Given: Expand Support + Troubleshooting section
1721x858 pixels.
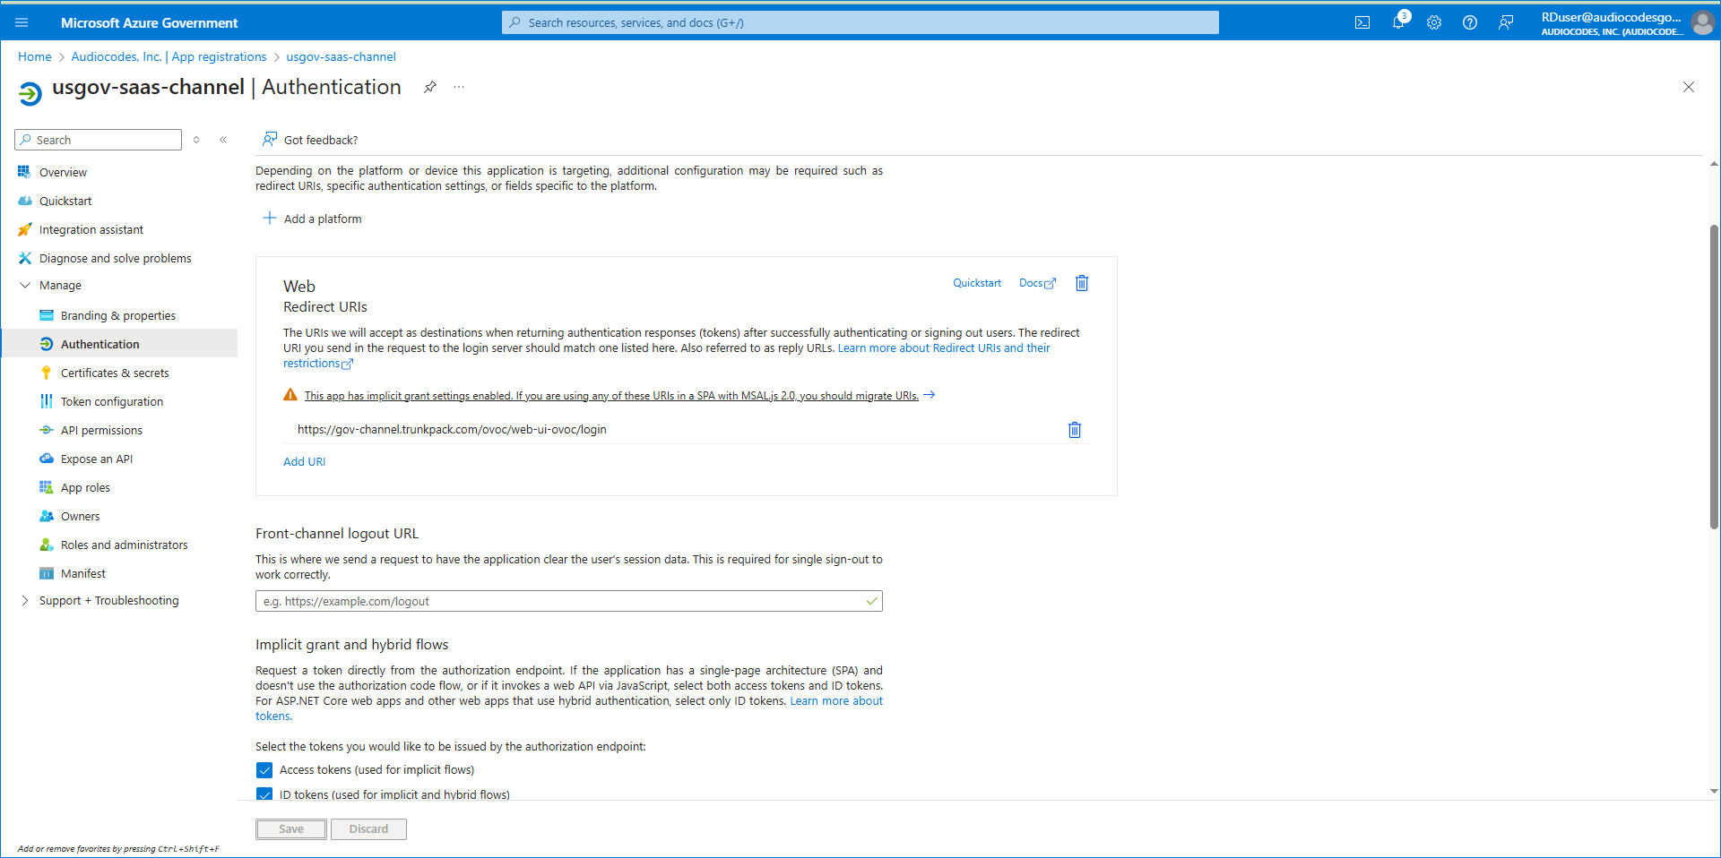Looking at the screenshot, I should [x=24, y=600].
